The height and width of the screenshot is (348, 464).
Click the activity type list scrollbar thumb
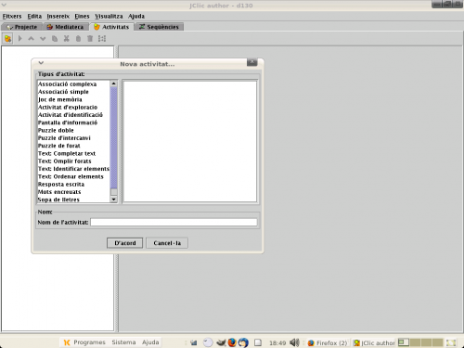coord(113,137)
